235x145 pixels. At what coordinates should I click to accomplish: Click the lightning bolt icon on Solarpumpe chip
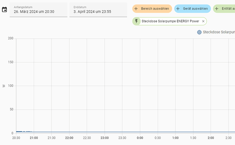137,21
